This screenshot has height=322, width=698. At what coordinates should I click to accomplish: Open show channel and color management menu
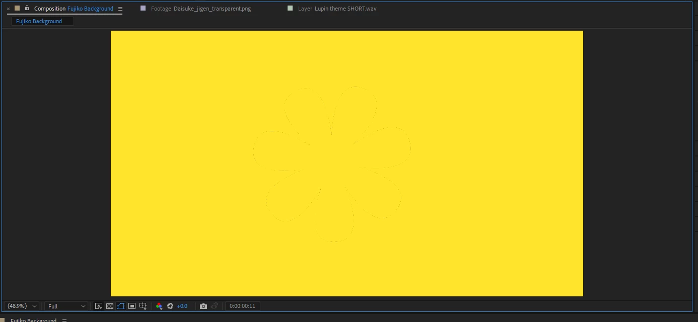click(159, 306)
